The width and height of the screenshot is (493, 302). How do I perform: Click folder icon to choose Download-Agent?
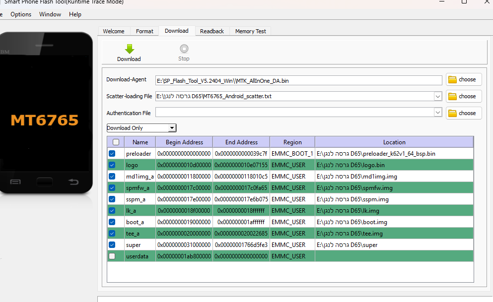point(452,79)
